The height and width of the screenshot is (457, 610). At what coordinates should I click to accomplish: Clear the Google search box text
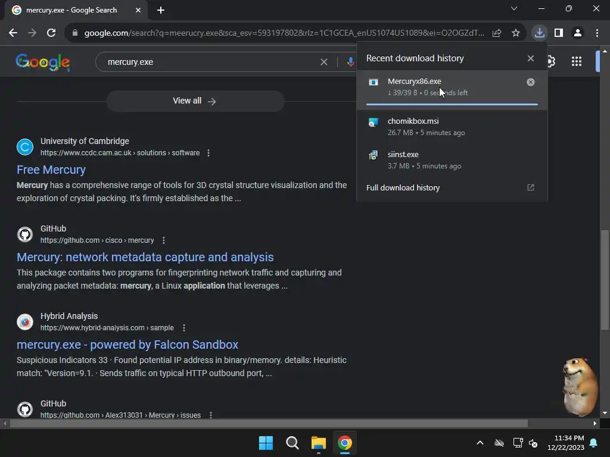click(x=323, y=62)
